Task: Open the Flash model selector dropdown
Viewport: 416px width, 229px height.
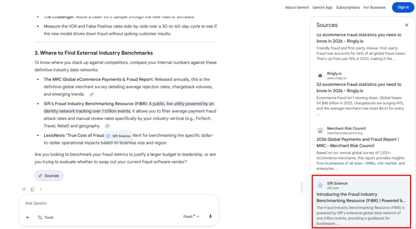Action: [191, 216]
